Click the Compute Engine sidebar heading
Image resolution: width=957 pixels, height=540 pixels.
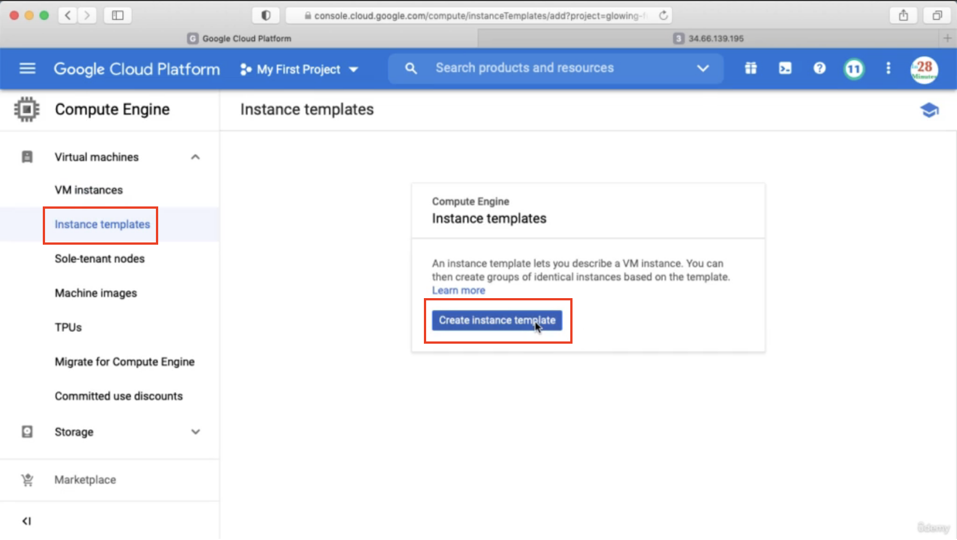pyautogui.click(x=112, y=109)
